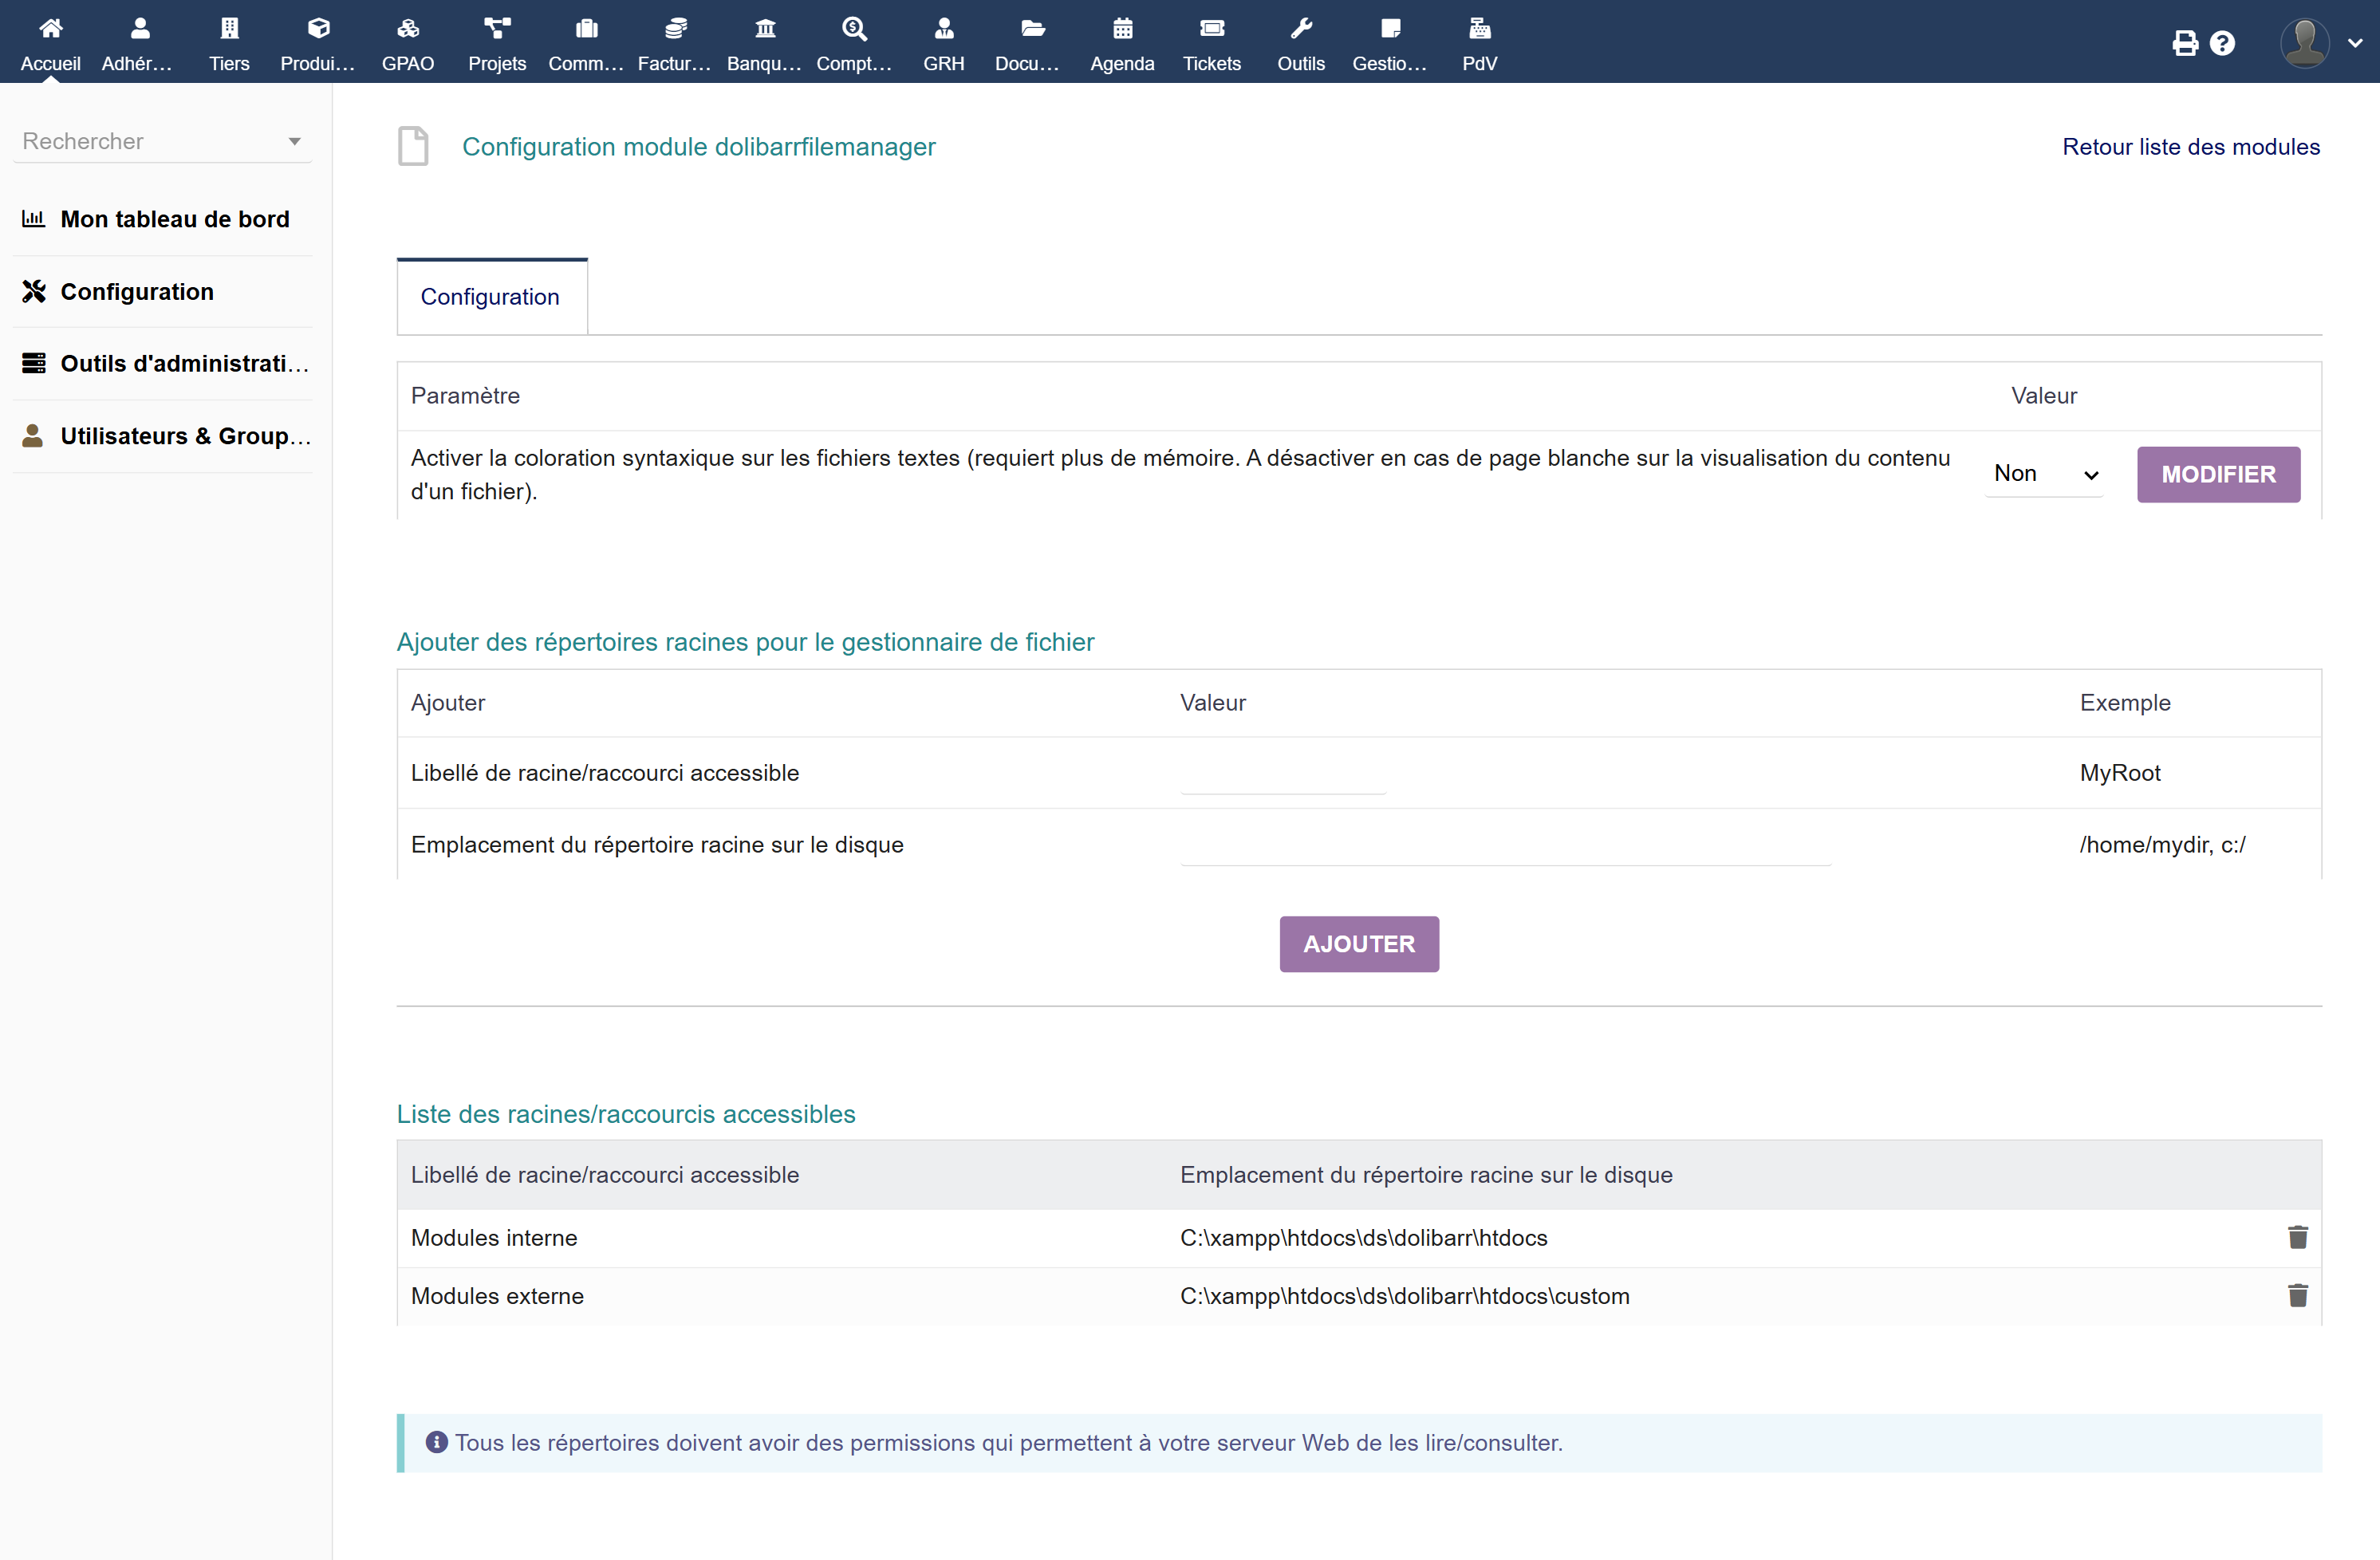Delete the Modules externe root entry
2380x1560 pixels.
pos(2297,1296)
